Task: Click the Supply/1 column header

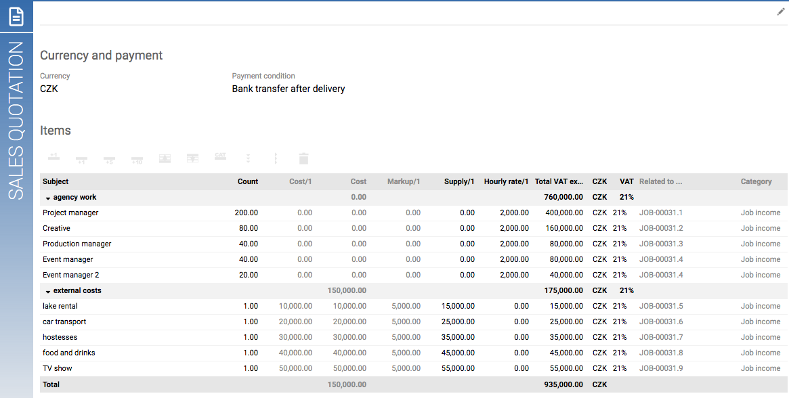Action: pyautogui.click(x=459, y=181)
